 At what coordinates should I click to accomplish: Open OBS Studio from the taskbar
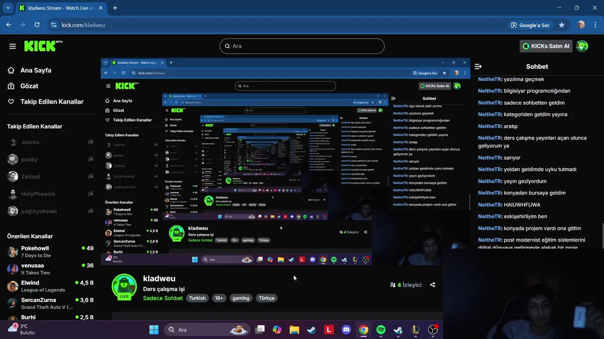click(x=433, y=330)
